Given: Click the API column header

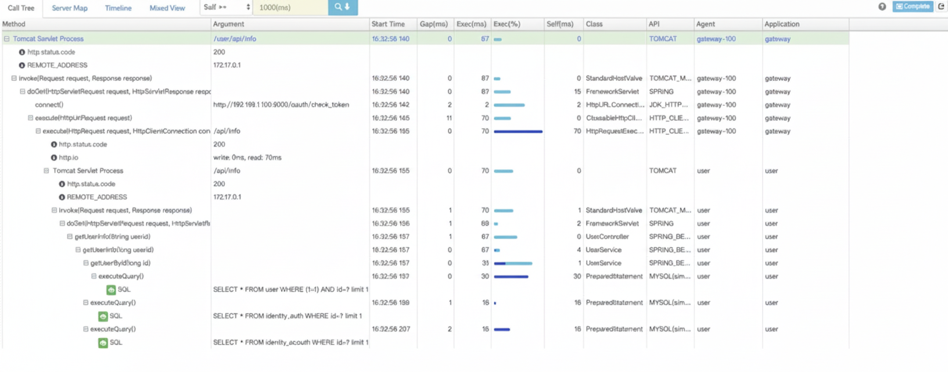Looking at the screenshot, I should pos(654,24).
